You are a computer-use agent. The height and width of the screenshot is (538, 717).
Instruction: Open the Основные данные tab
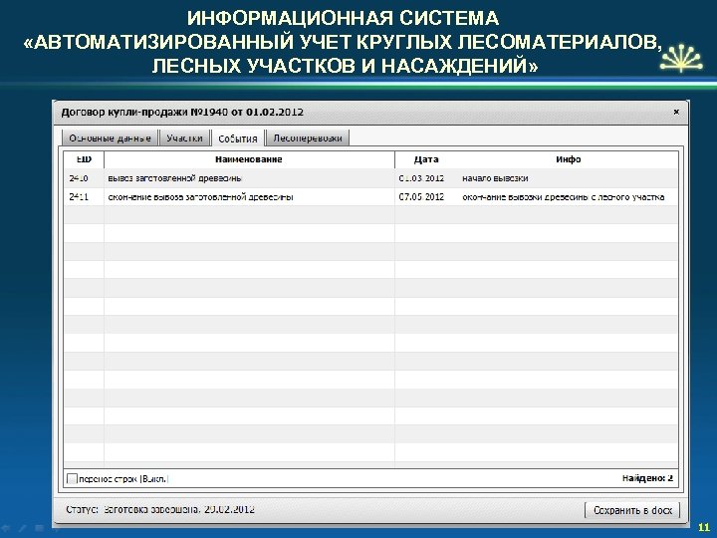point(110,137)
